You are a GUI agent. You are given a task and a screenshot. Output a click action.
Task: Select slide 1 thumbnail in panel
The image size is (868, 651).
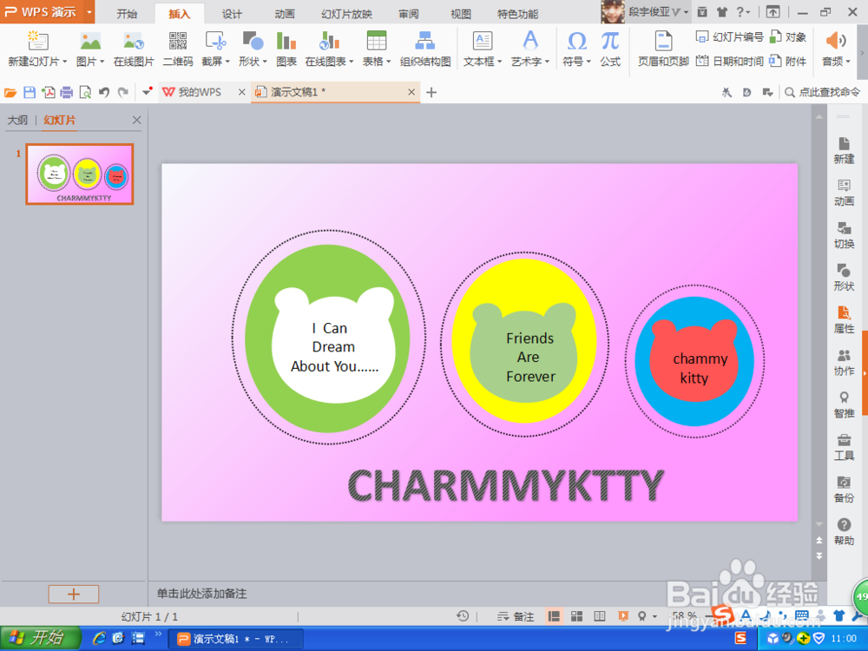[80, 174]
